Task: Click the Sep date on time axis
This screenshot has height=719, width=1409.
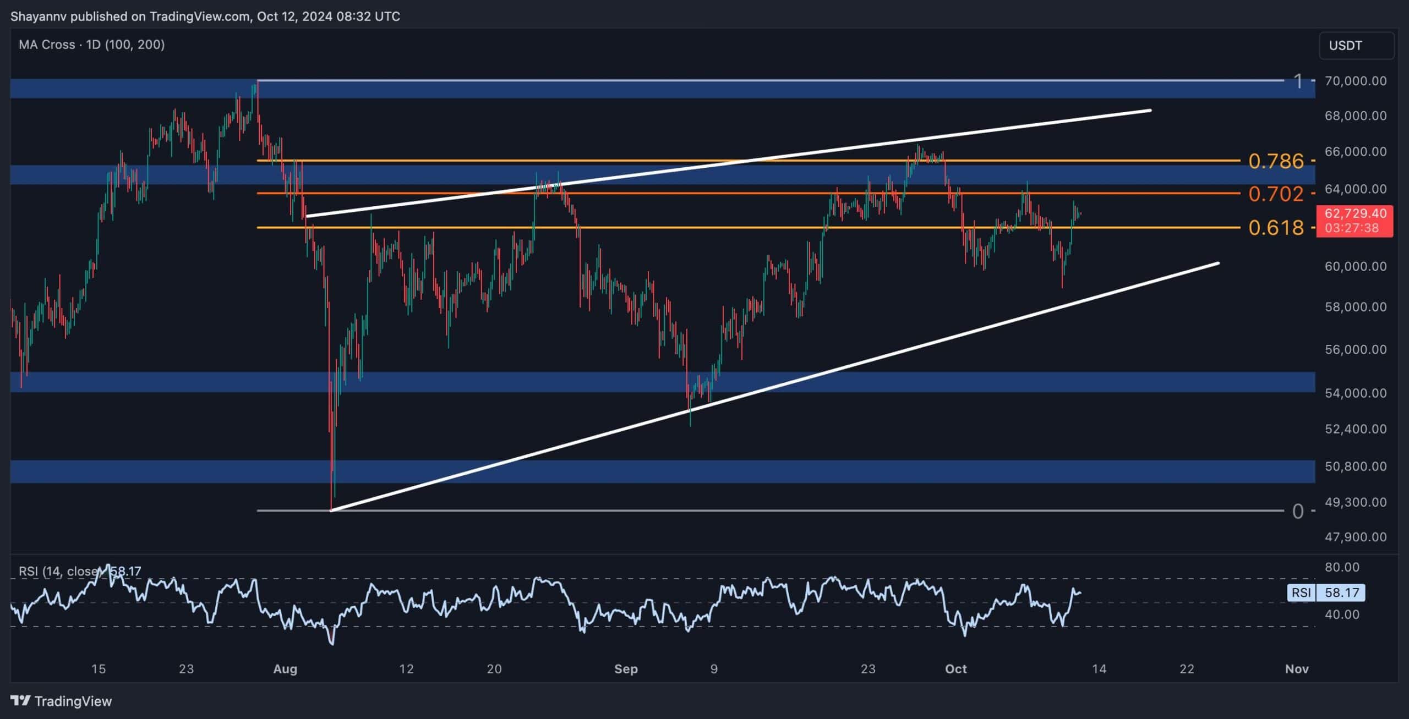Action: pos(626,669)
